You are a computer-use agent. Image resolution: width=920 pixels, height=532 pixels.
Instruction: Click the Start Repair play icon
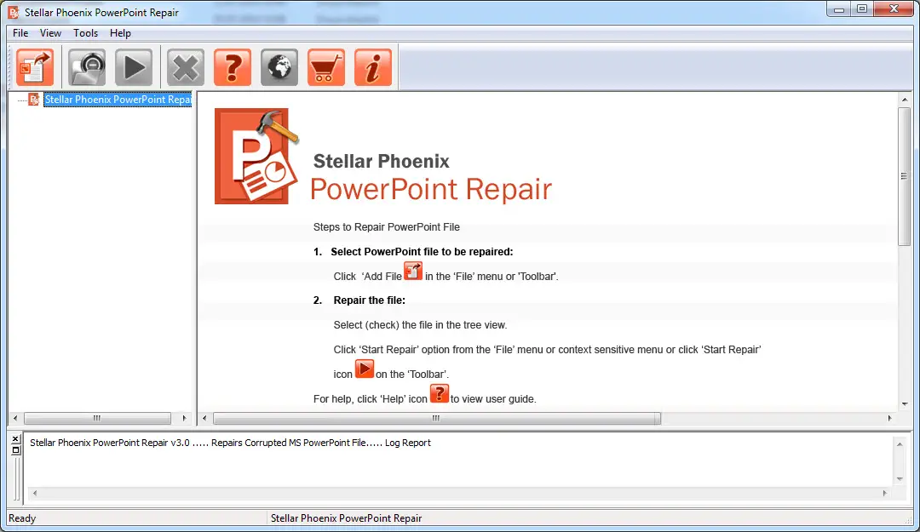coord(134,67)
